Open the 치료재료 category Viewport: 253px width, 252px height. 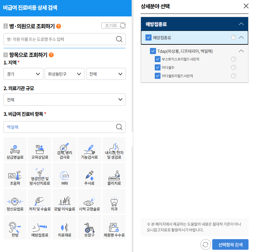(65, 227)
